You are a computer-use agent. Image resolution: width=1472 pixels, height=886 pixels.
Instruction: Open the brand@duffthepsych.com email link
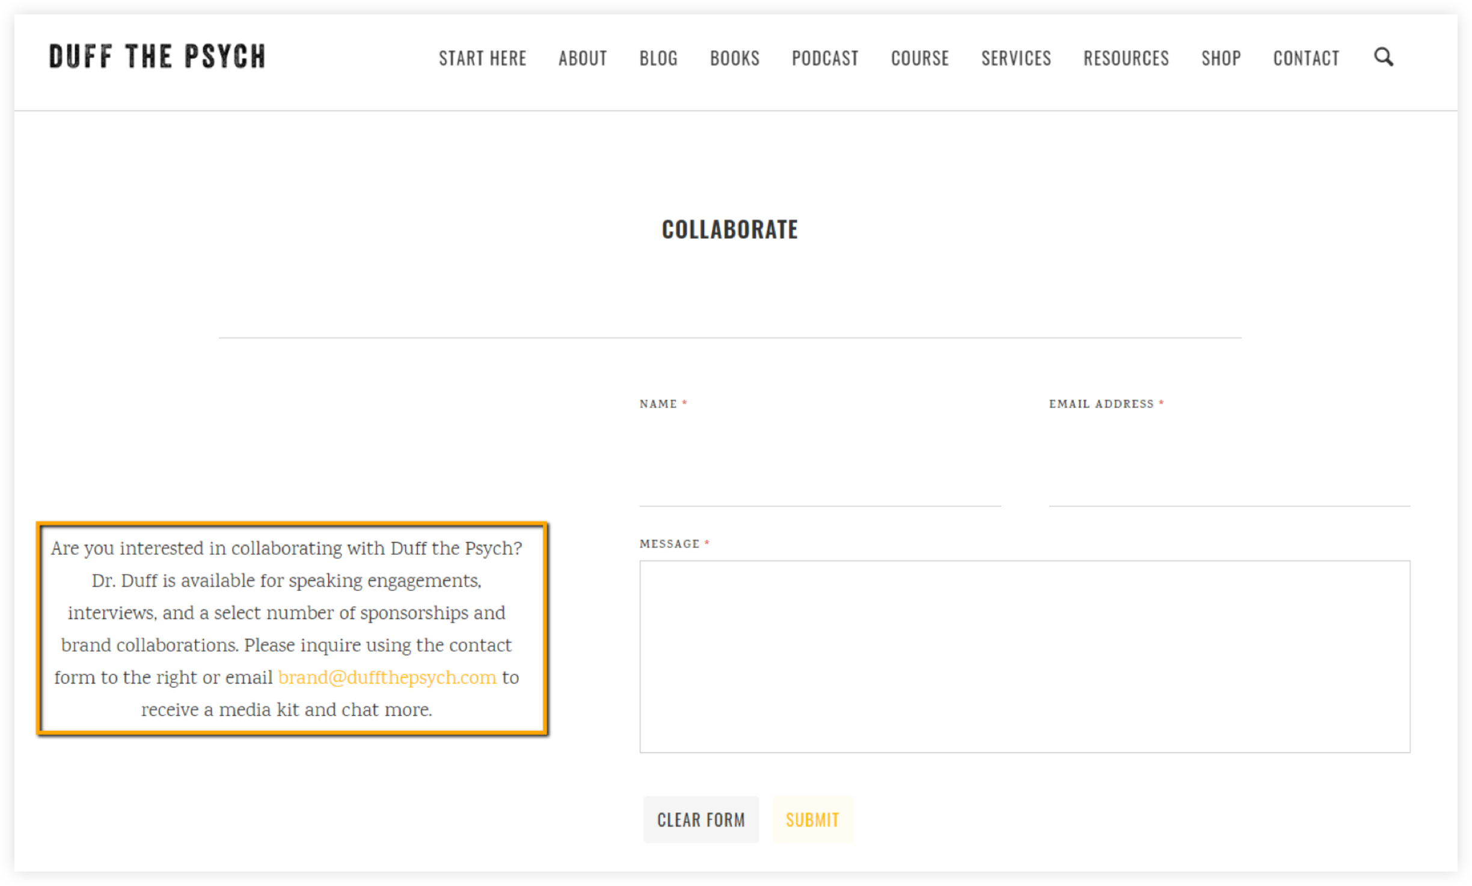pos(387,677)
